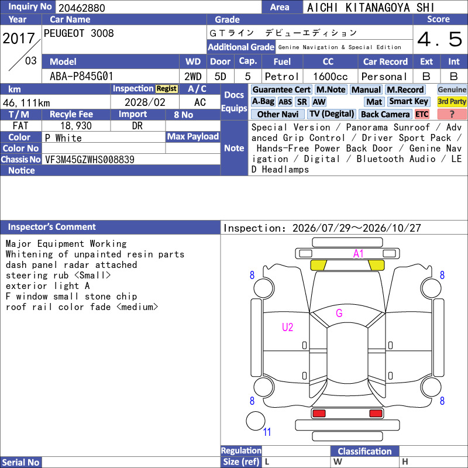Image resolution: width=468 pixels, height=468 pixels.
Task: Click the Japanese grade name text
Action: 283,33
